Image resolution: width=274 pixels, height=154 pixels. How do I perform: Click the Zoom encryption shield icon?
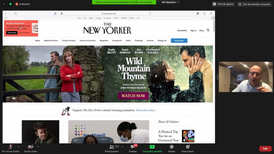[x=10, y=4]
